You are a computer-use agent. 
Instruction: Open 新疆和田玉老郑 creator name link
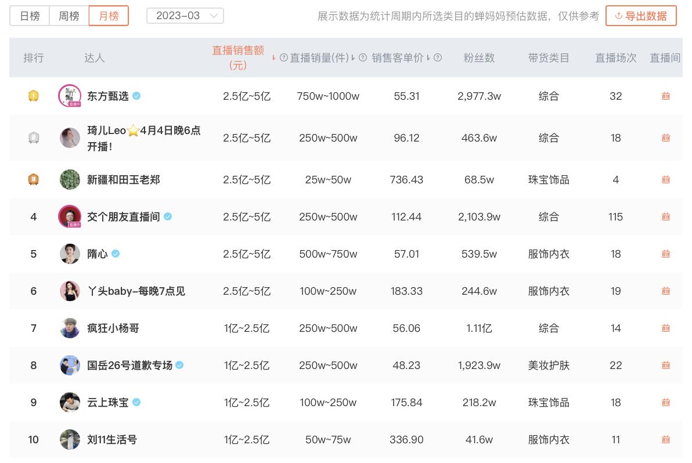(123, 180)
